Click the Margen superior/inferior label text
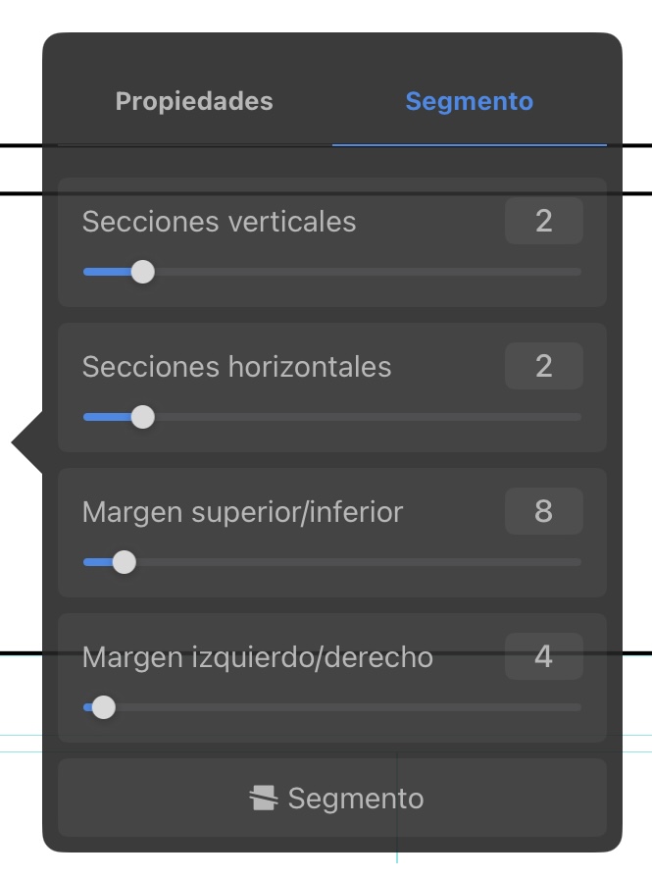Viewport: 652px width, 878px height. coord(242,512)
